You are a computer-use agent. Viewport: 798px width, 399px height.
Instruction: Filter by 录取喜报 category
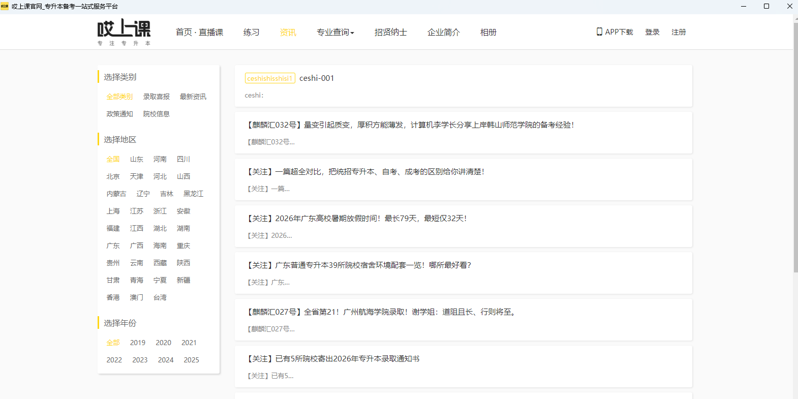[x=156, y=97]
